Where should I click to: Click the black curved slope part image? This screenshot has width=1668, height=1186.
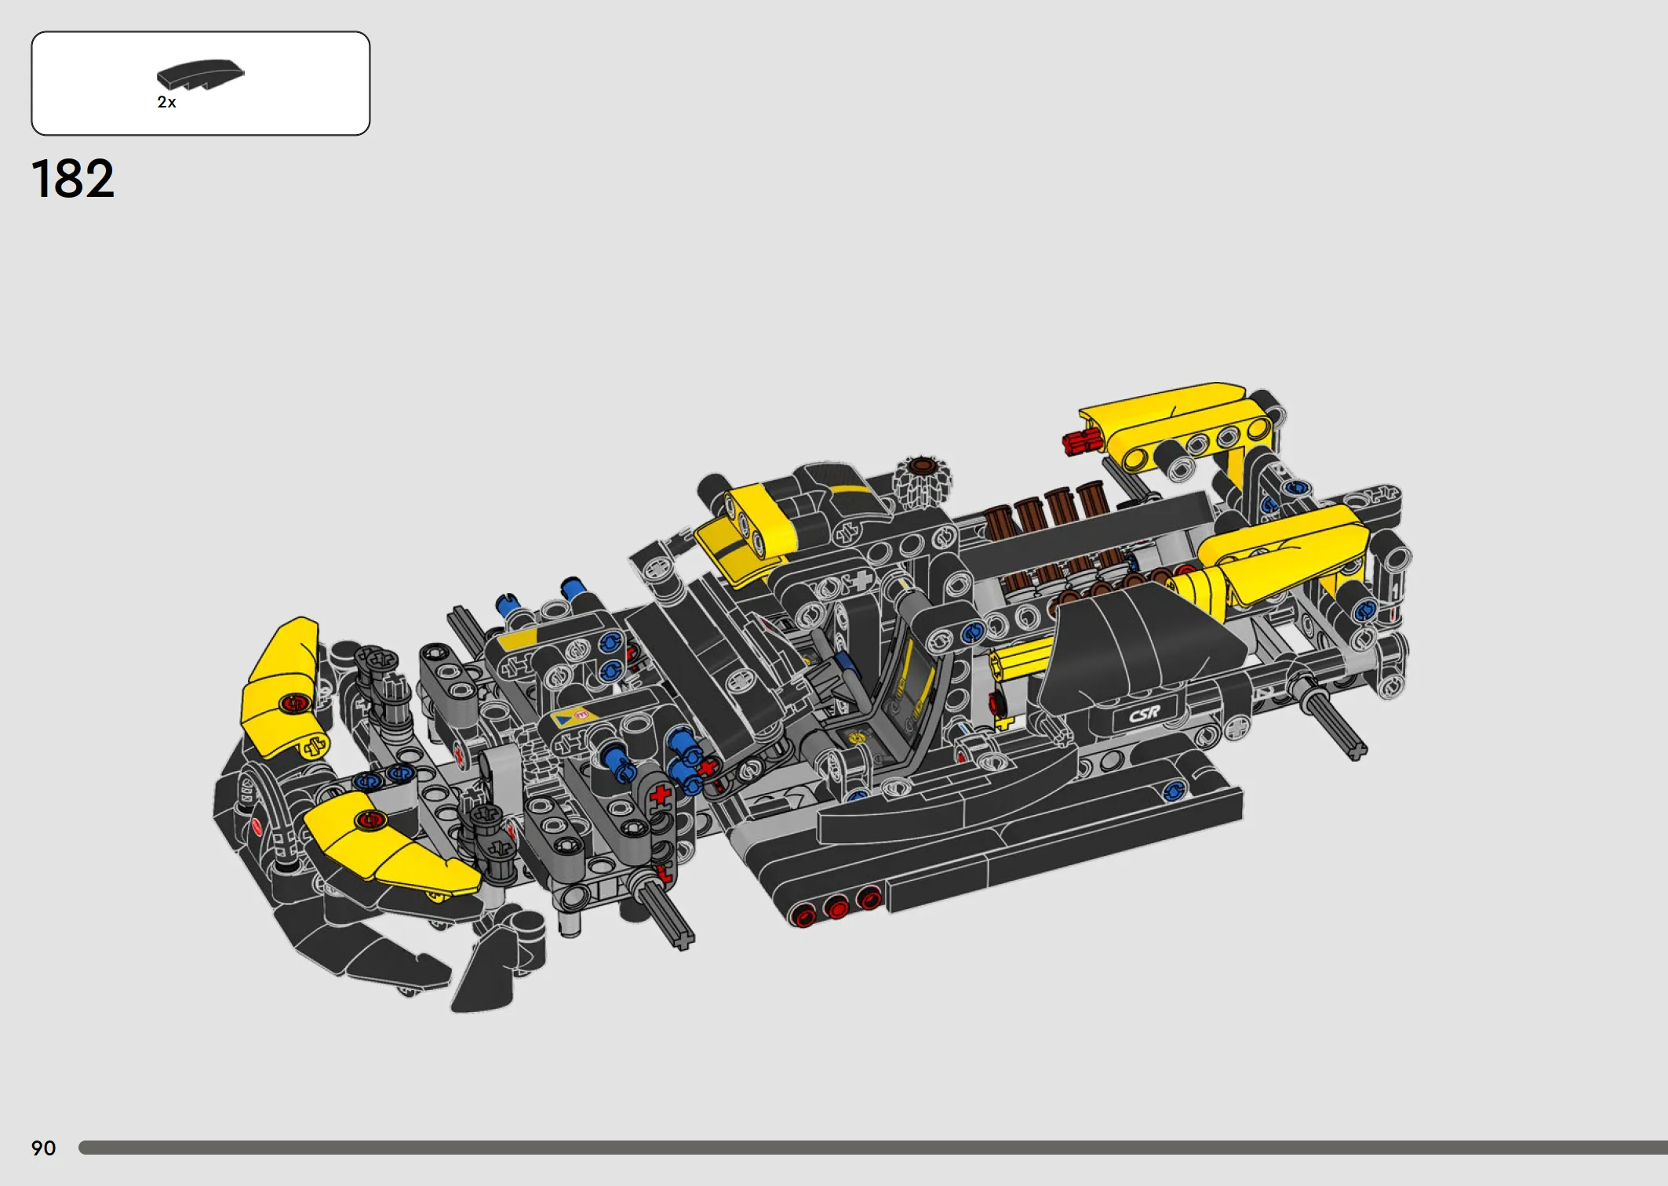tap(201, 75)
